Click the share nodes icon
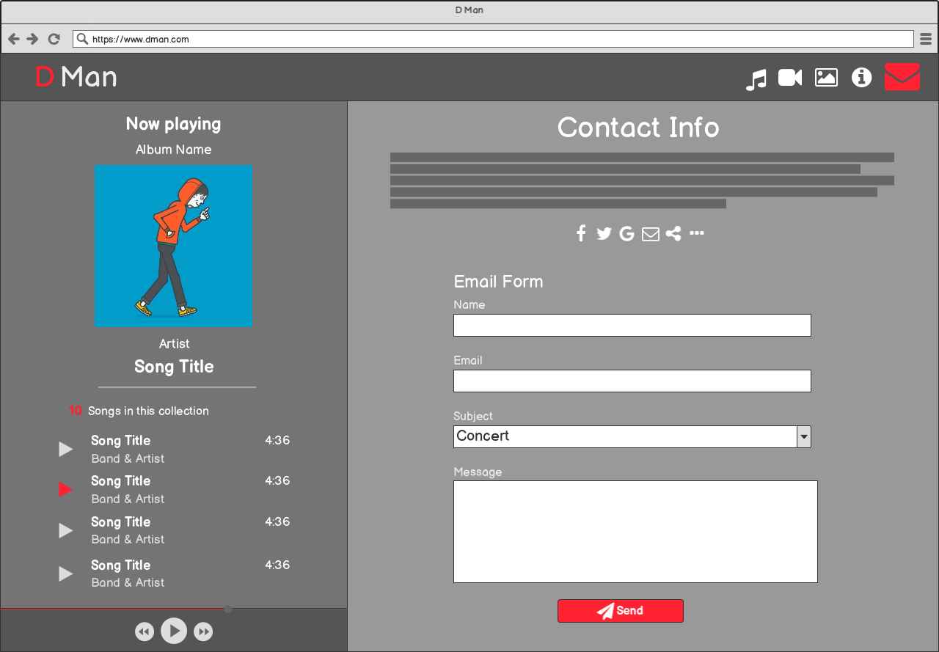The image size is (939, 652). (x=673, y=234)
